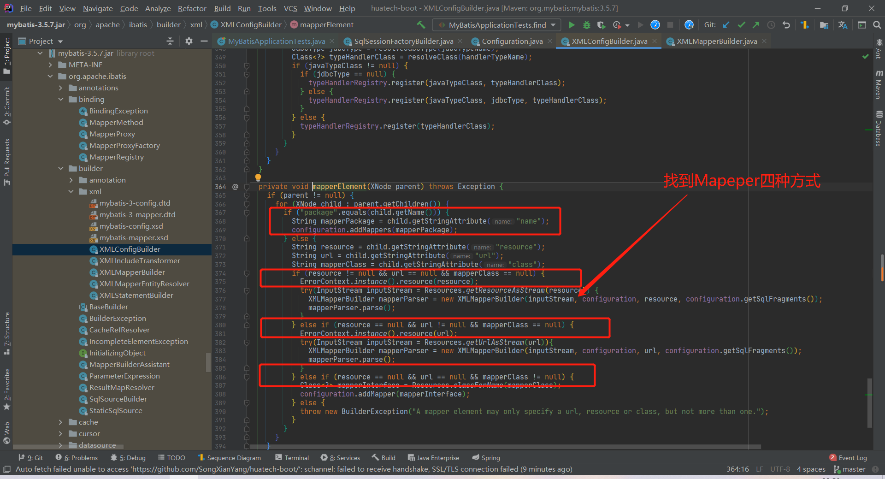
Task: Click the XMLConfigBuilder breadcrumb in navigation bar
Action: 246,25
